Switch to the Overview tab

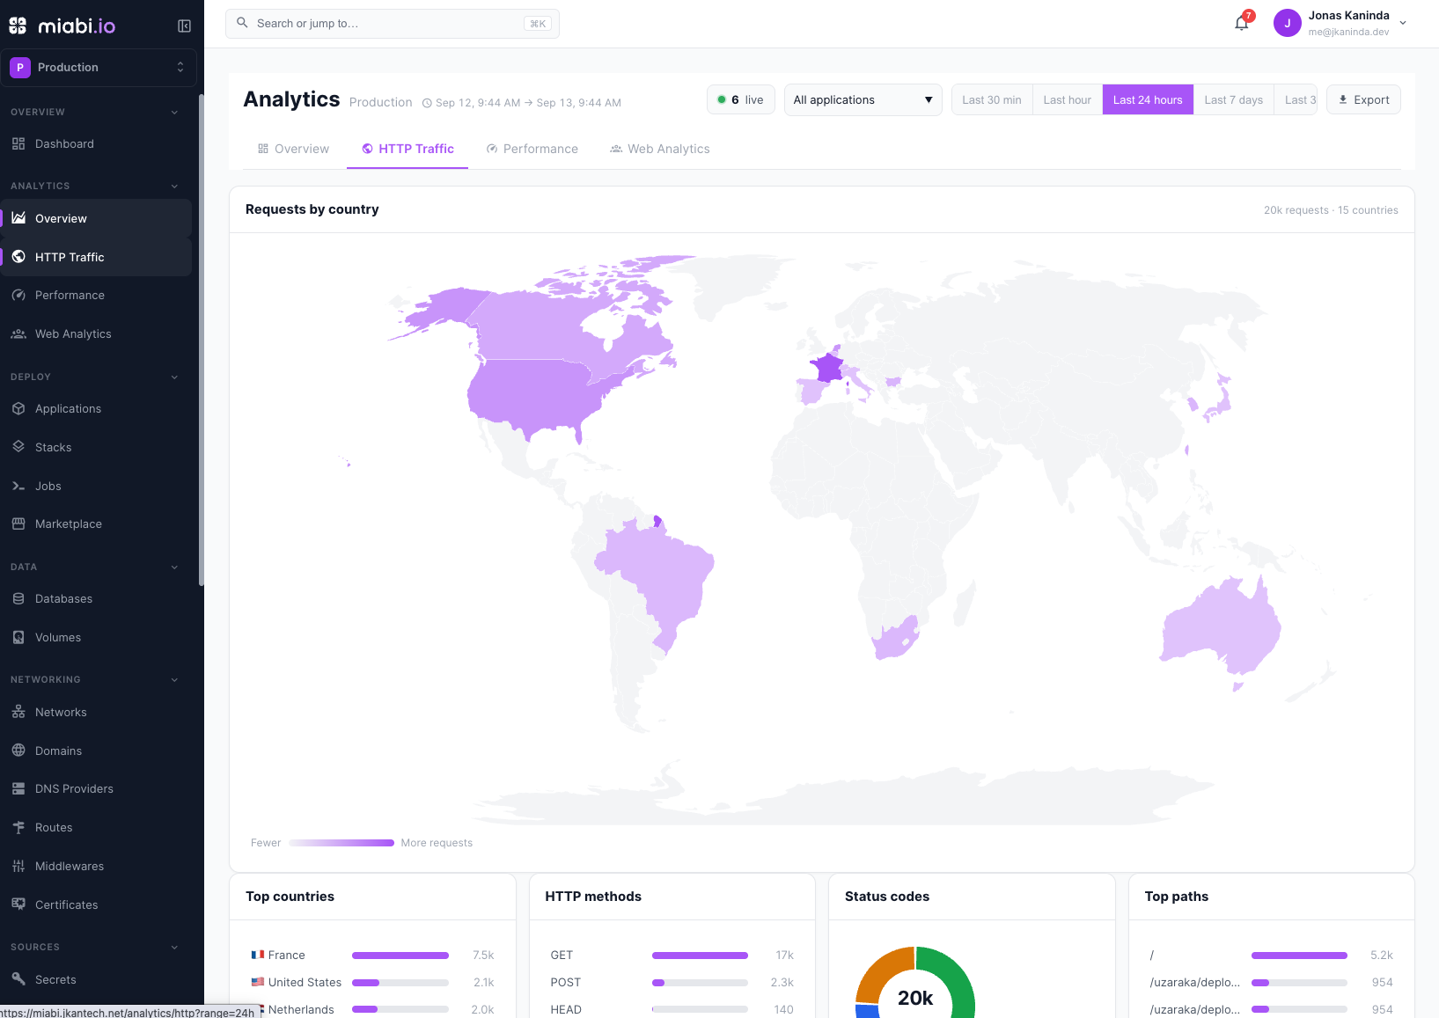(x=293, y=149)
